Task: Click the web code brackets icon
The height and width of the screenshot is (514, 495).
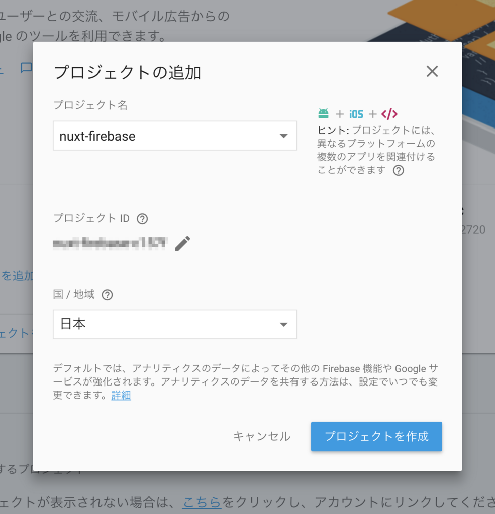Action: click(389, 114)
